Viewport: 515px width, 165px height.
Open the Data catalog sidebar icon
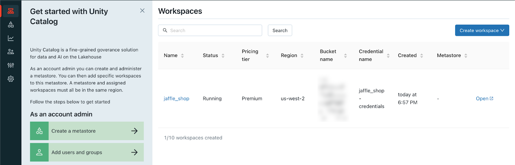pyautogui.click(x=11, y=25)
